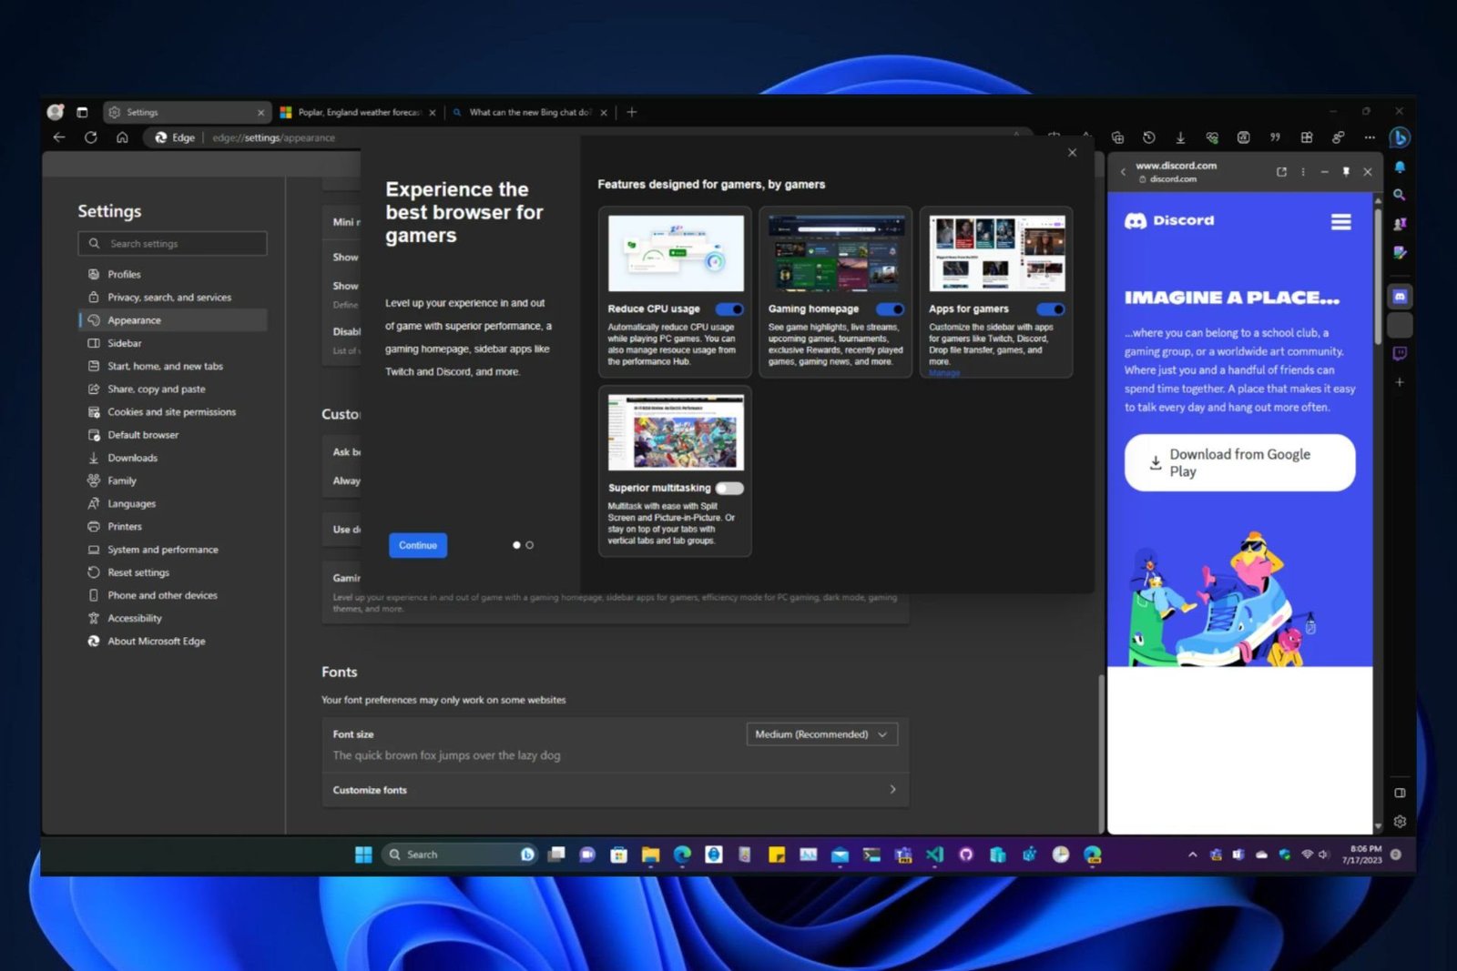Click the Windows taskbar Search box
1457x971 pixels.
pyautogui.click(x=460, y=855)
